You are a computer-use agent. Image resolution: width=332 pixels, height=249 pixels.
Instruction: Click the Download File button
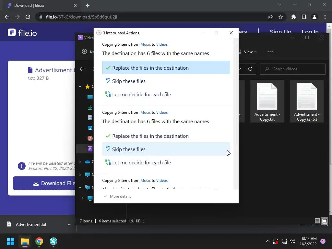point(44,183)
